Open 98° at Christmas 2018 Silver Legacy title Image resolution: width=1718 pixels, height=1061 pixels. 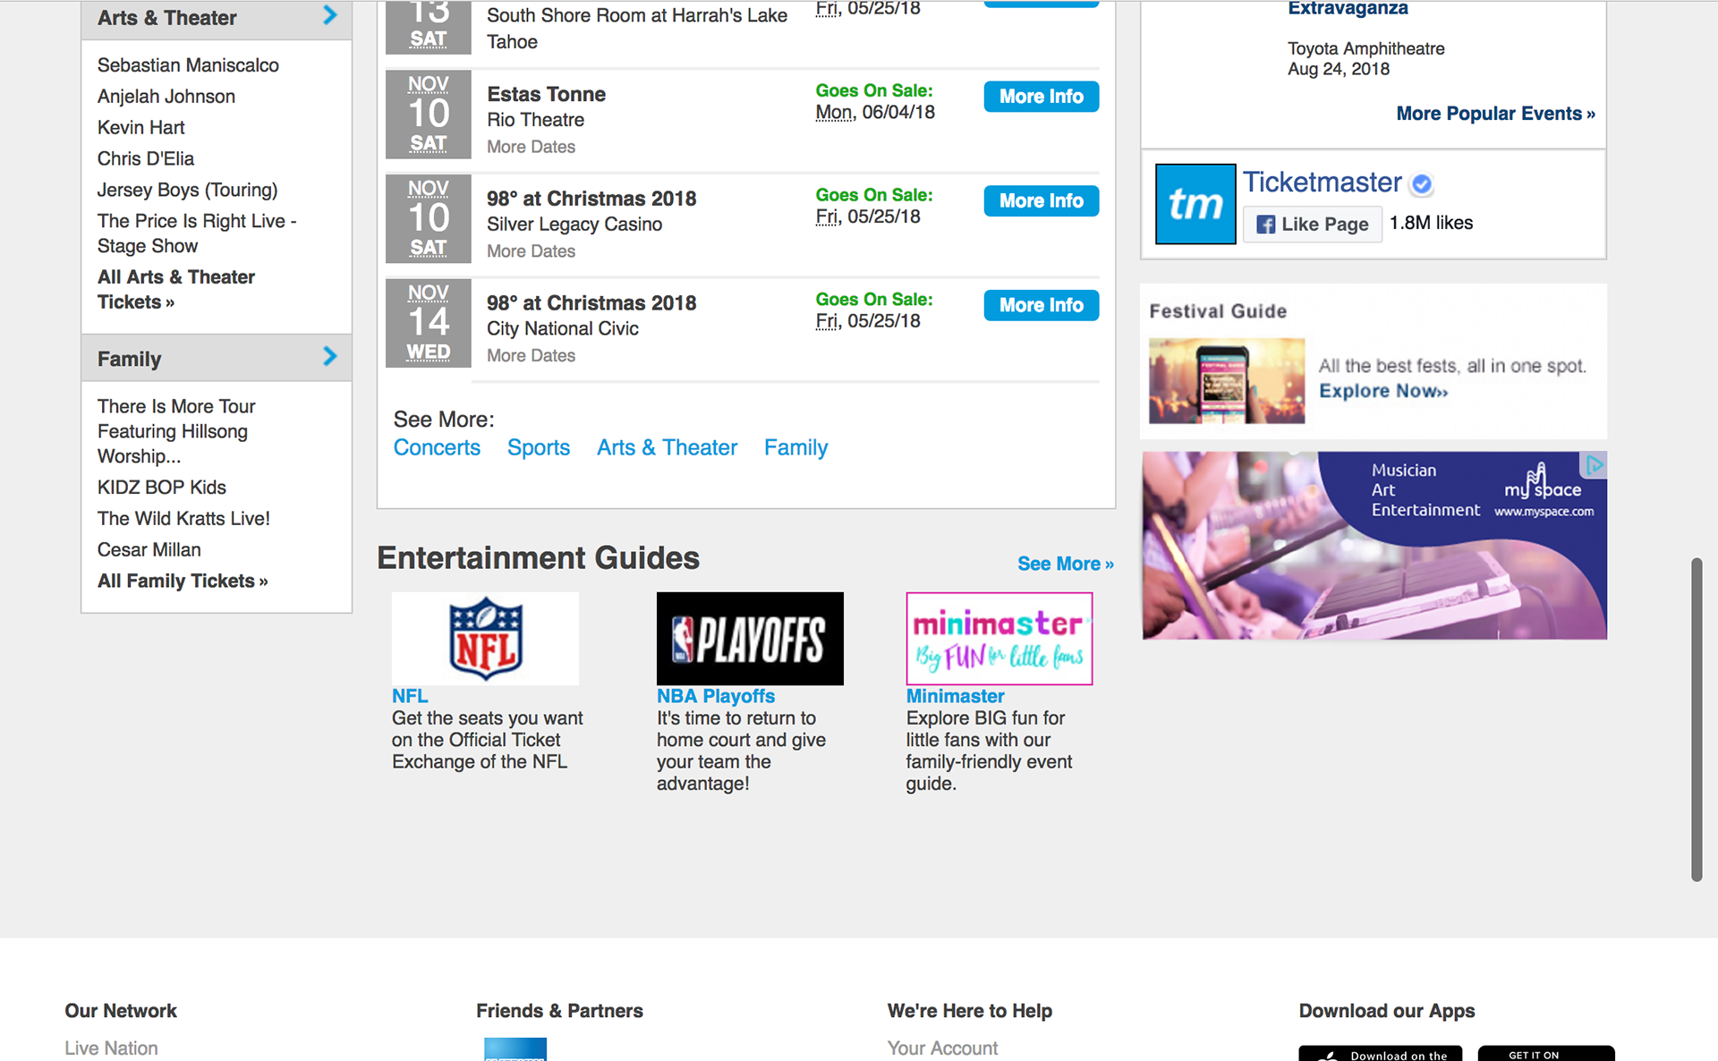(x=591, y=199)
